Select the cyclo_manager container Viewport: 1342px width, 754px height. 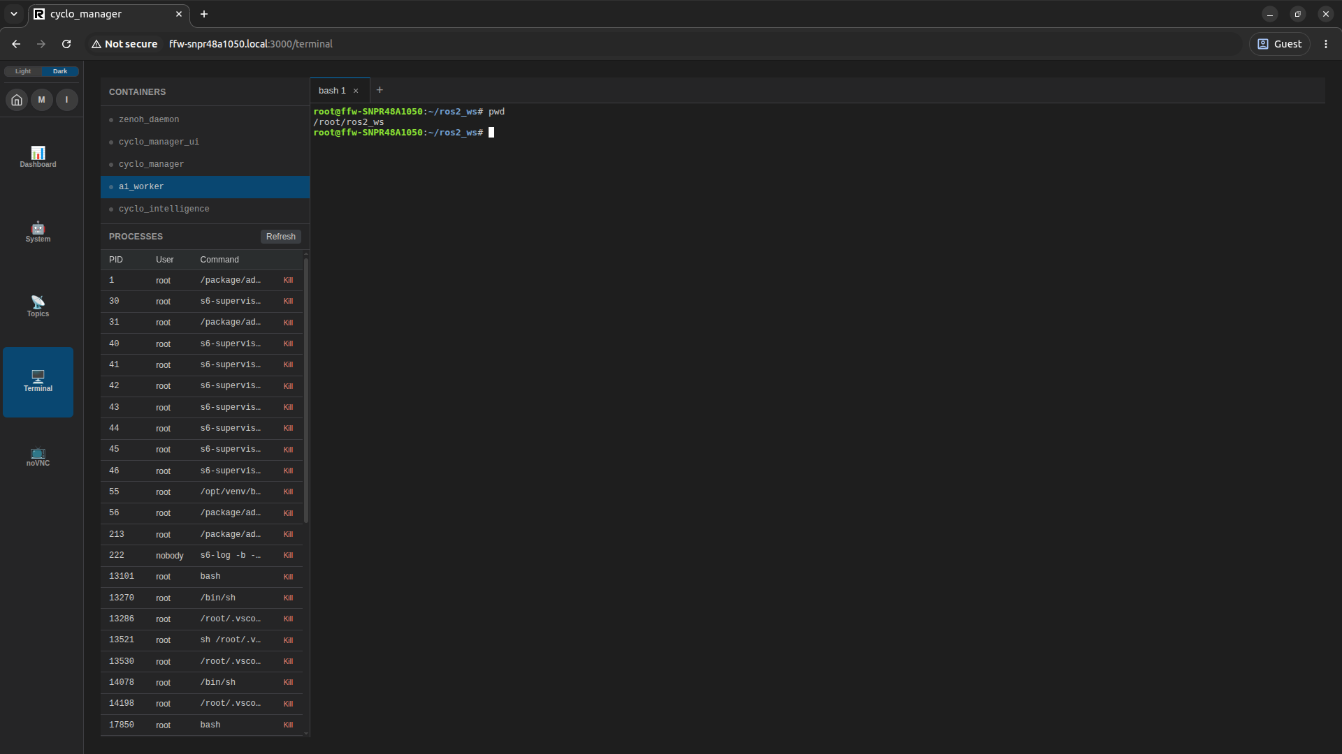[205, 165]
